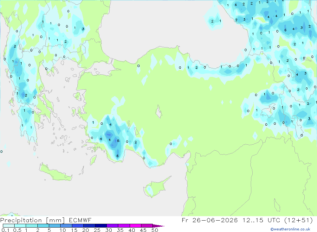Click the "Fr 26-06-2026" date text
Image resolution: width=317 pixels, height=232 pixels.
[210, 220]
